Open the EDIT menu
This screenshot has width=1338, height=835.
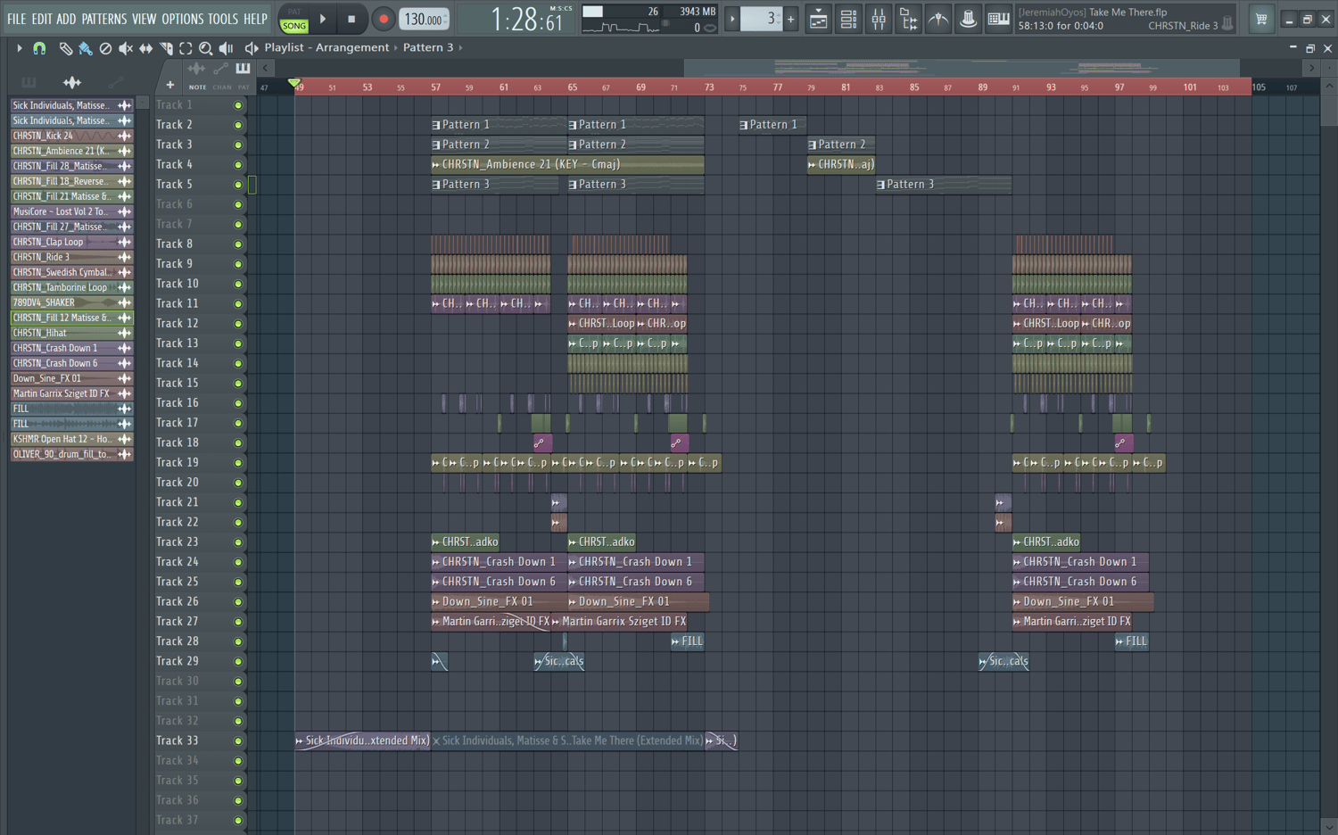tap(41, 19)
